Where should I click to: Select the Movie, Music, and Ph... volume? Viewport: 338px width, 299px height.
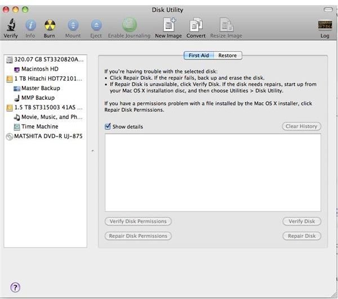click(45, 117)
